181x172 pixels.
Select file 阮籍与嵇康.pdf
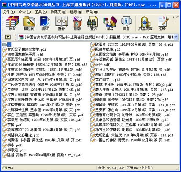tap(105, 49)
